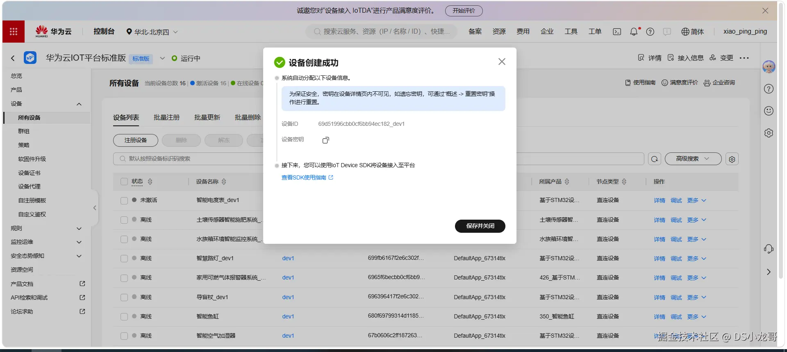This screenshot has height=352, width=787.
Task: Open 设备证书 in the sidebar
Action: tap(29, 173)
